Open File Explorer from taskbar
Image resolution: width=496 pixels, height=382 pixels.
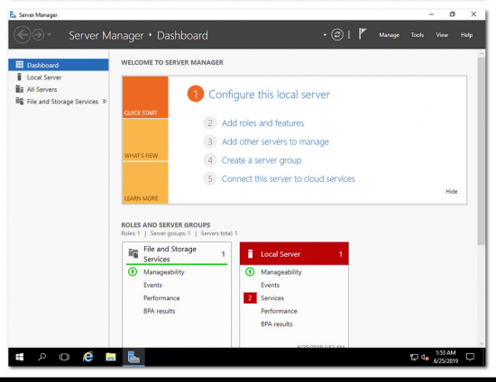(x=110, y=357)
